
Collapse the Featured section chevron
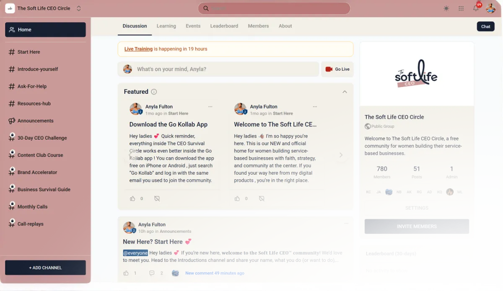[345, 92]
